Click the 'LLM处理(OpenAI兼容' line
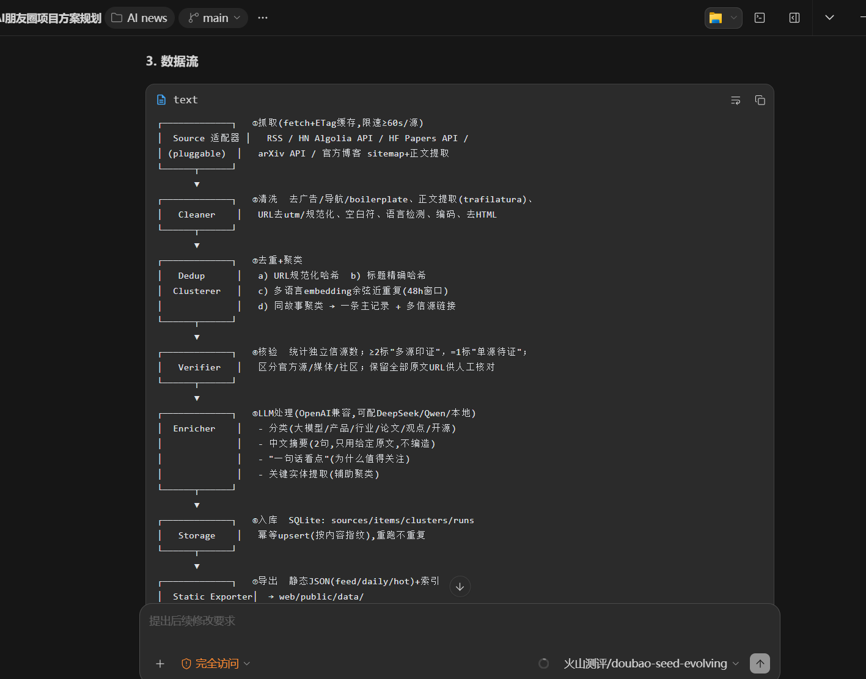866x679 pixels. point(364,413)
